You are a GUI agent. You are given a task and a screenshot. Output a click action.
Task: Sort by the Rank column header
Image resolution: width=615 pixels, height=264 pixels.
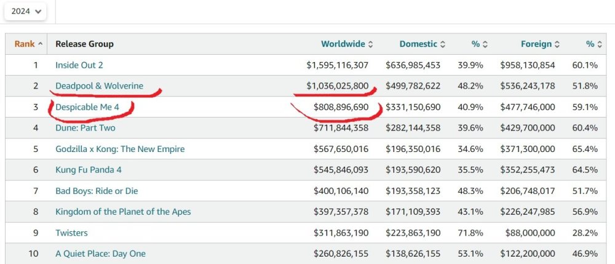(x=28, y=44)
